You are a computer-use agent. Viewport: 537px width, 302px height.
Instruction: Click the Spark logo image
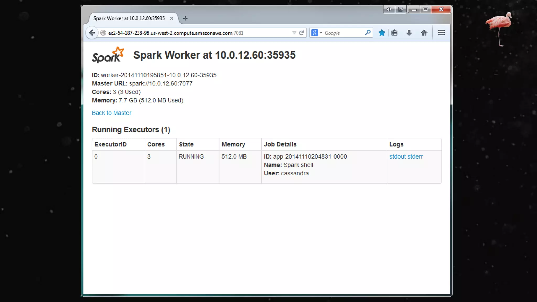click(108, 55)
